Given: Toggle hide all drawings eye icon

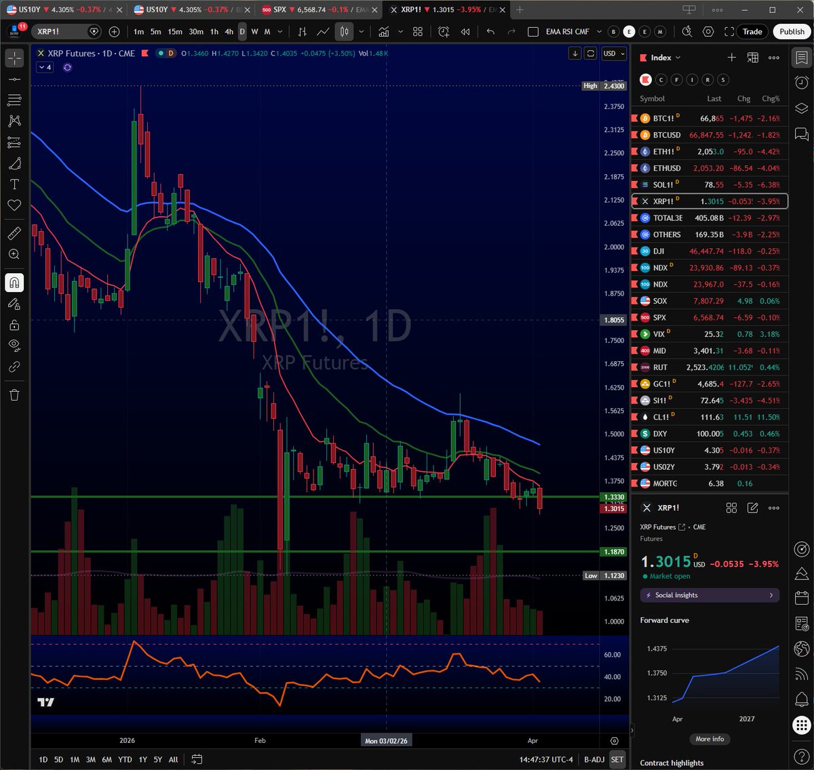Looking at the screenshot, I should point(14,345).
